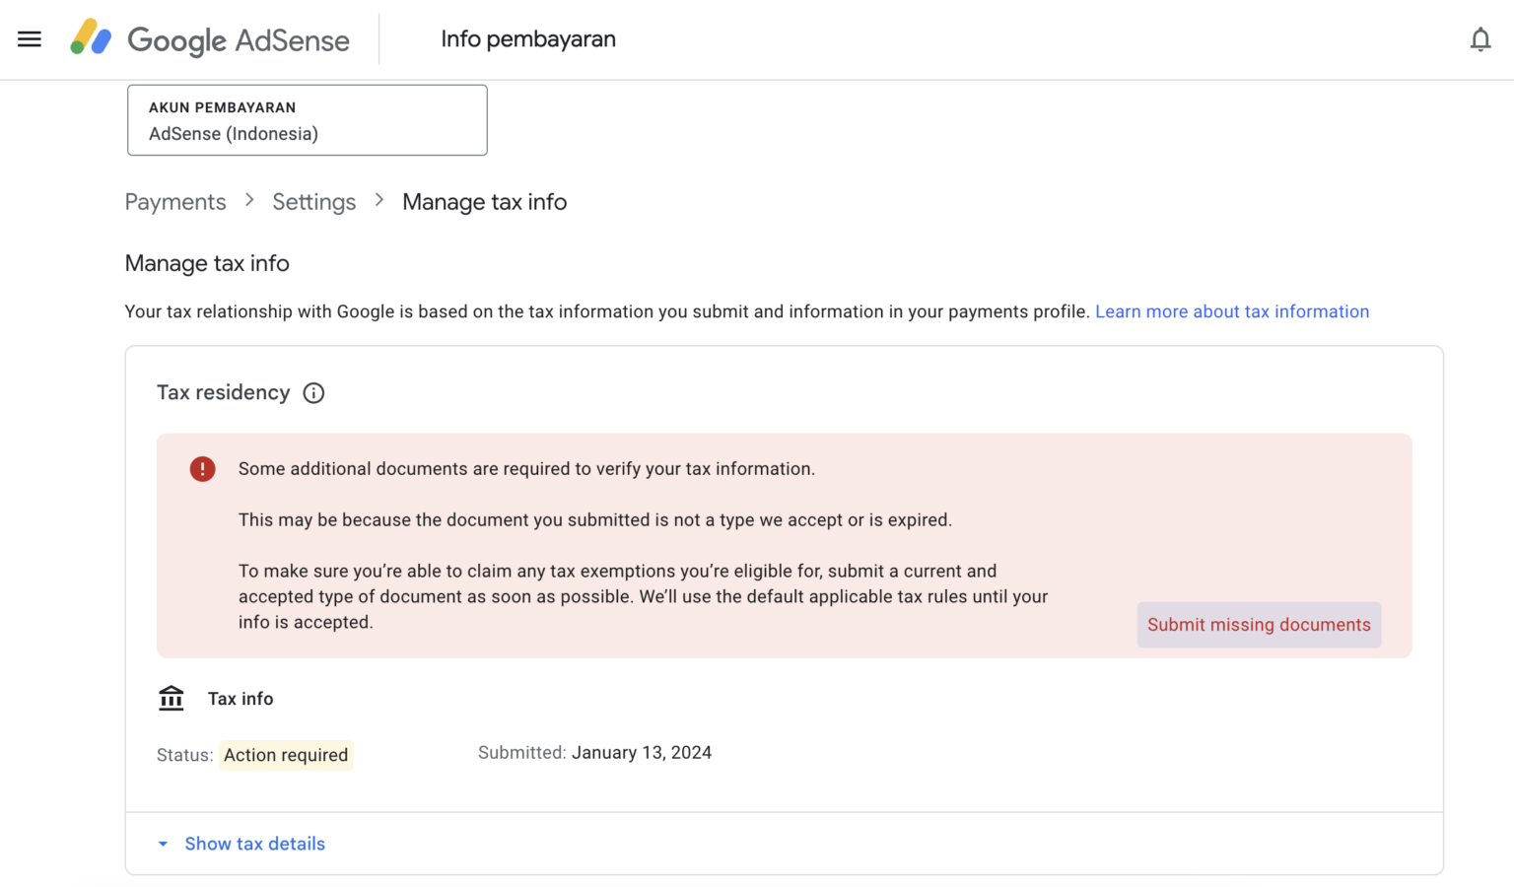Click the Show tax details link text
This screenshot has height=887, width=1514.
[x=254, y=844]
